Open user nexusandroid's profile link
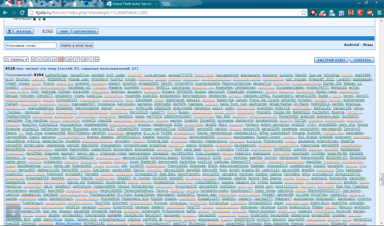Viewport: 384px width, 226px height. [227, 75]
